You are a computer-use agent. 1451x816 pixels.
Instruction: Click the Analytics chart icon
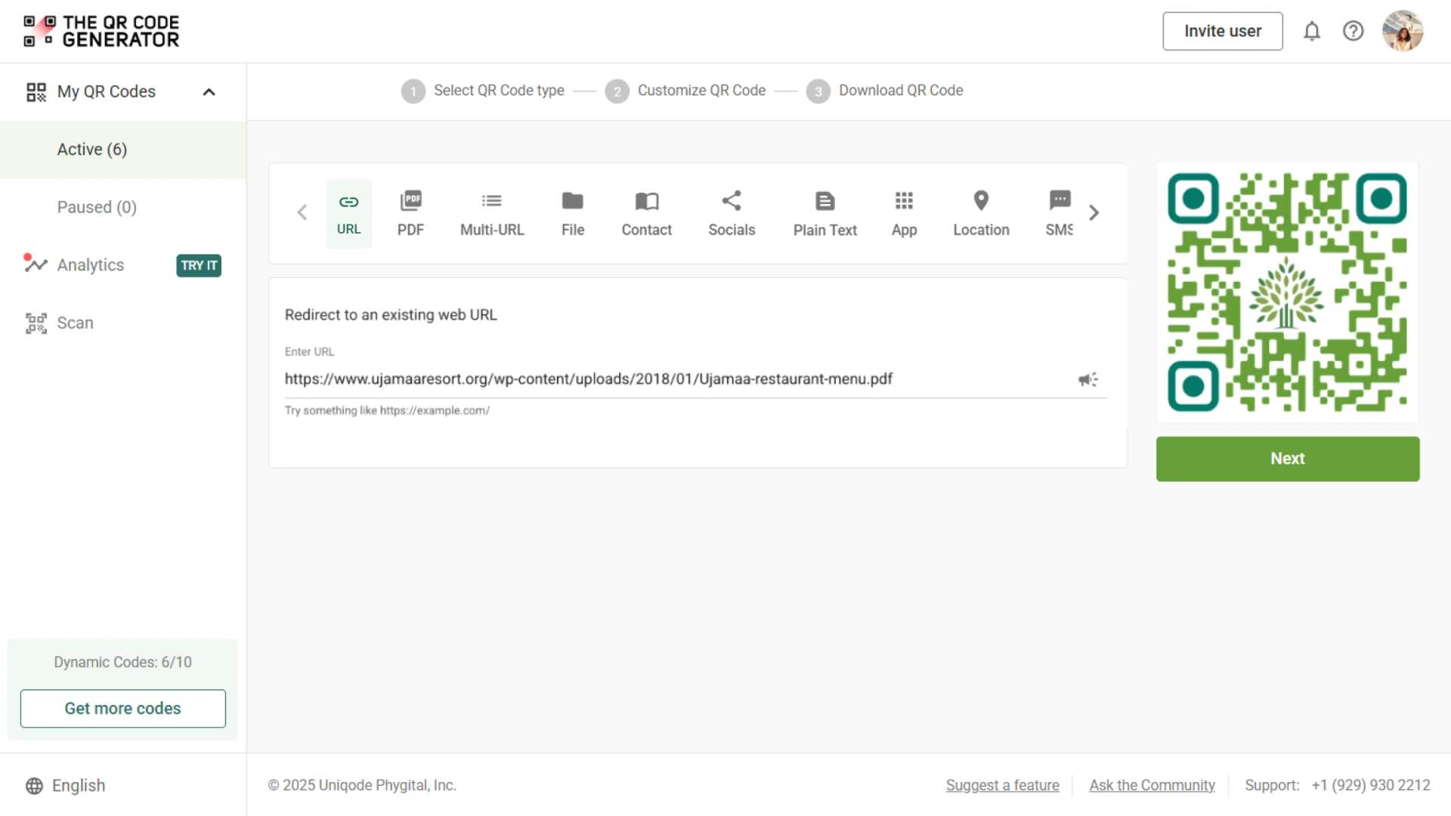point(36,264)
